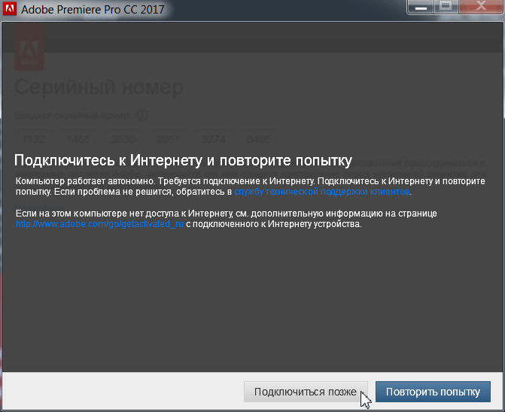Click the dimmed "Серийный номер" heading
The width and height of the screenshot is (505, 412).
coord(99,87)
